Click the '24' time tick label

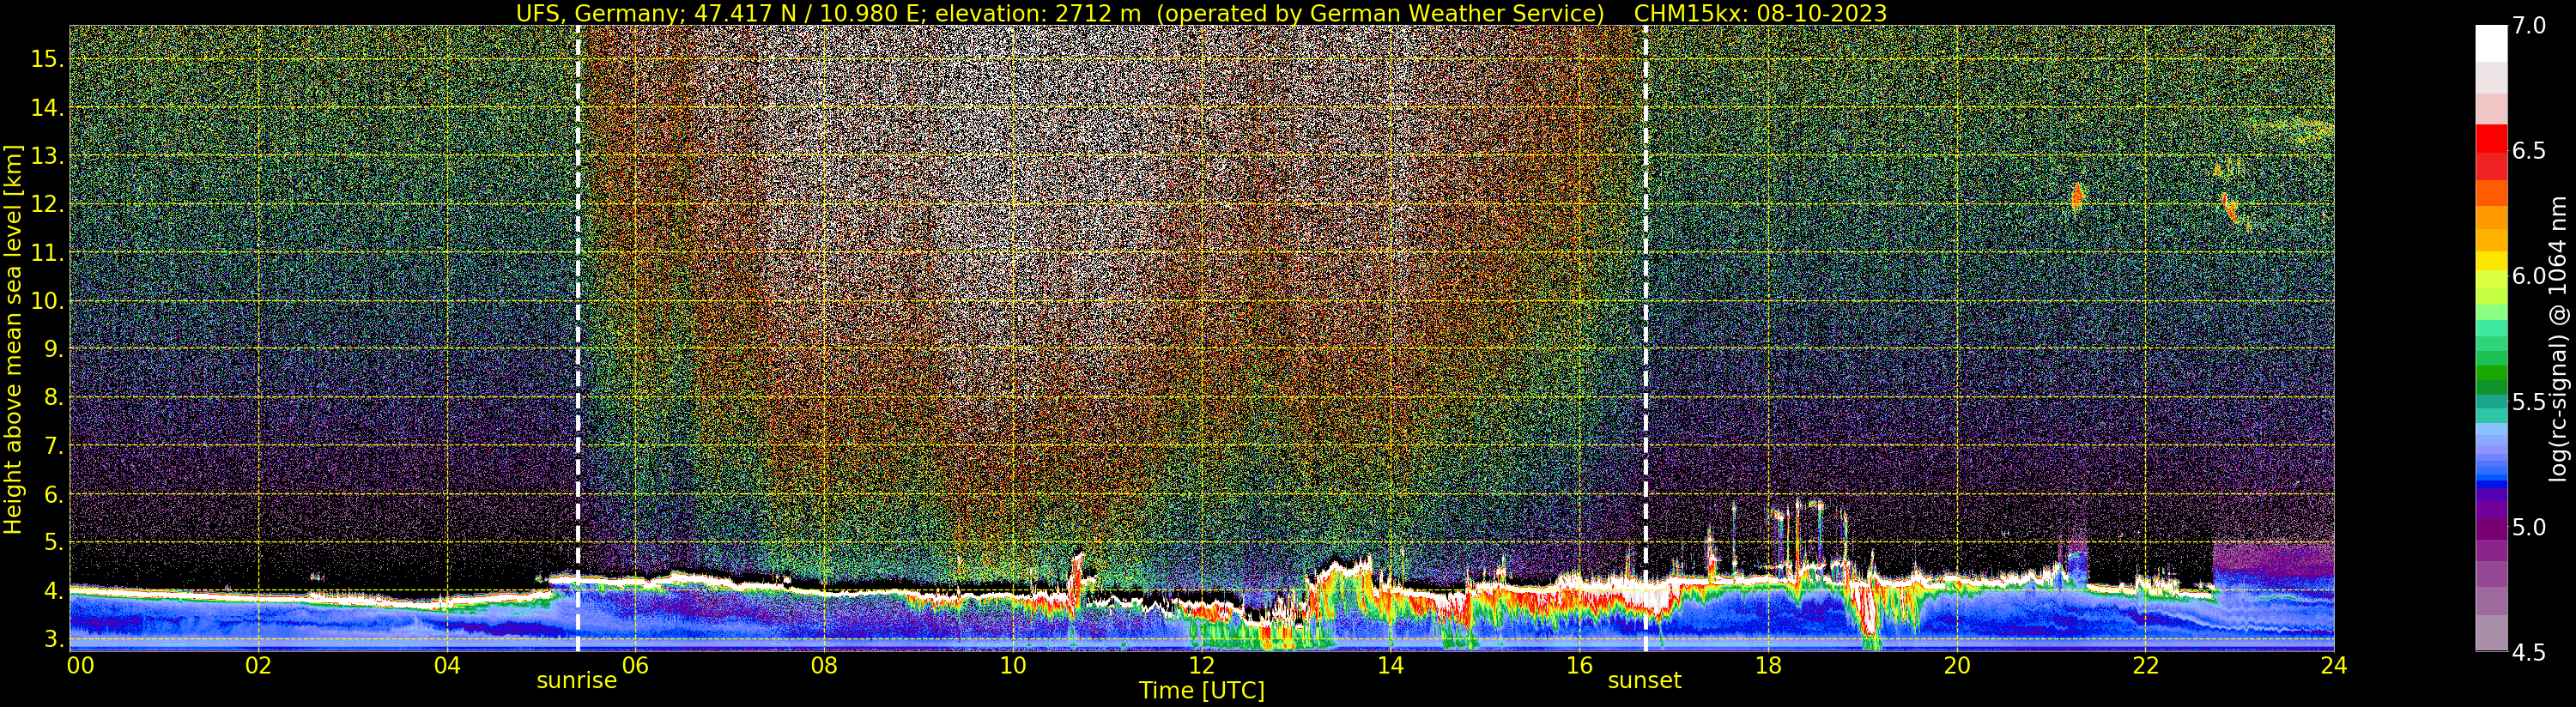2334,665
